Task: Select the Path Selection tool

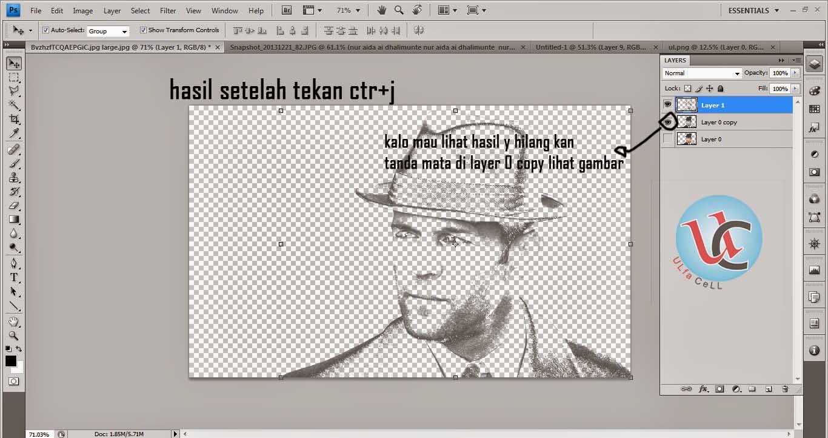Action: click(x=14, y=292)
